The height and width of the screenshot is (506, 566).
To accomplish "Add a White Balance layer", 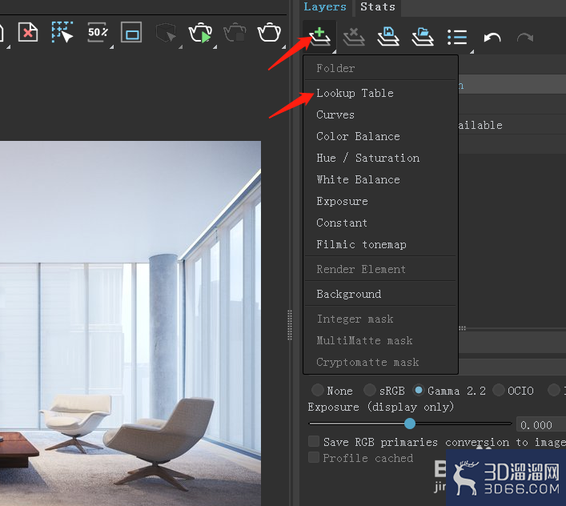I will pos(381,179).
